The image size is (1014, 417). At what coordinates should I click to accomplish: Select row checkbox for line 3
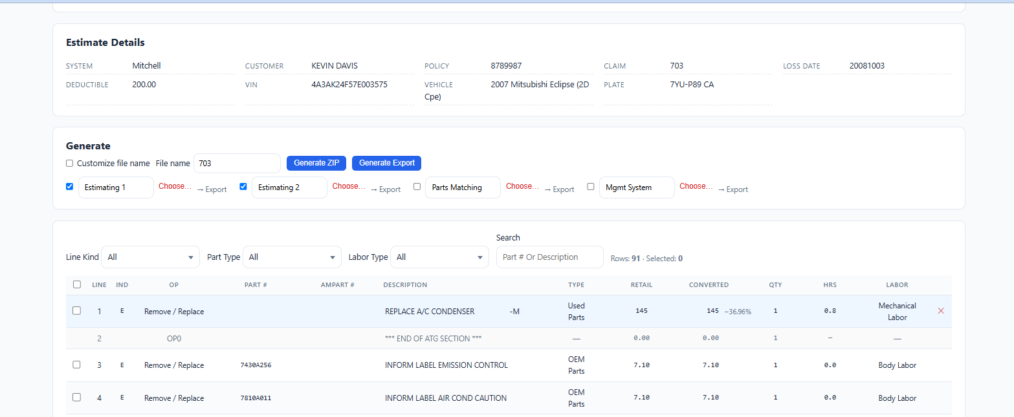click(x=76, y=365)
